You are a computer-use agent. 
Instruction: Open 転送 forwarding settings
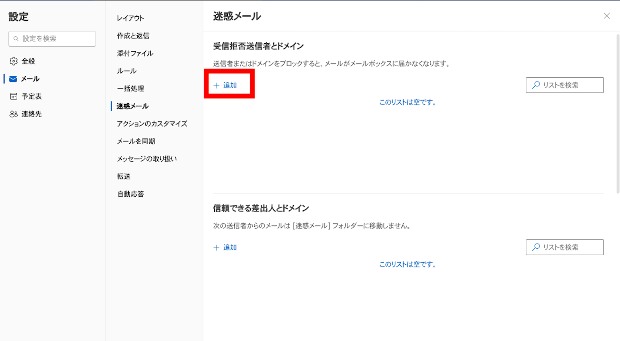[124, 176]
